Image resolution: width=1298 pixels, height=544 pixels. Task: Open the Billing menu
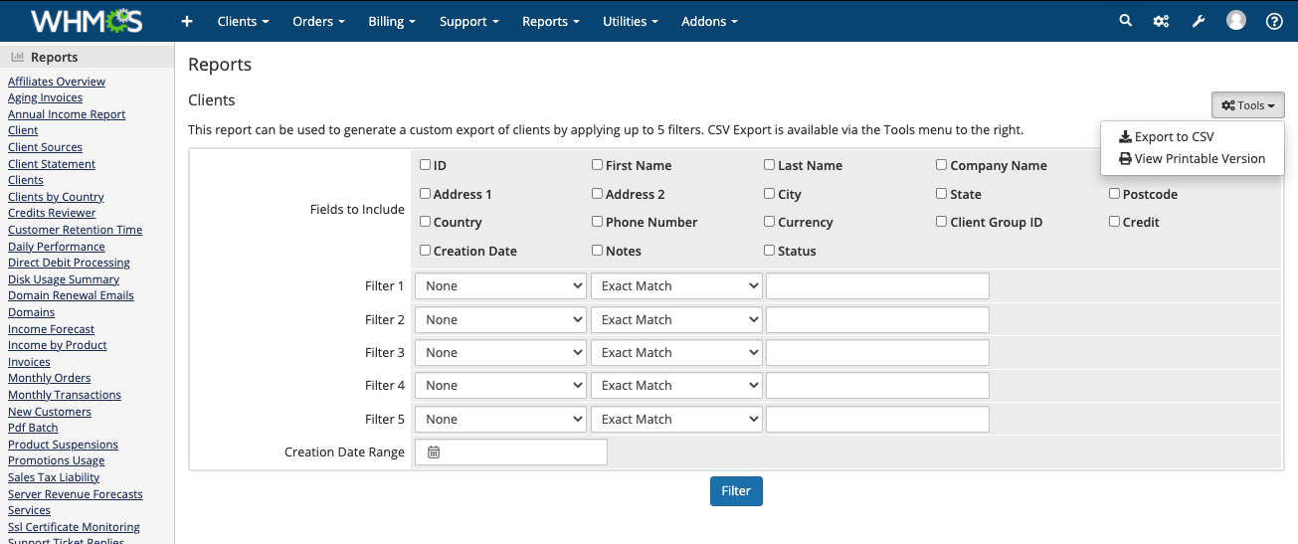(392, 21)
